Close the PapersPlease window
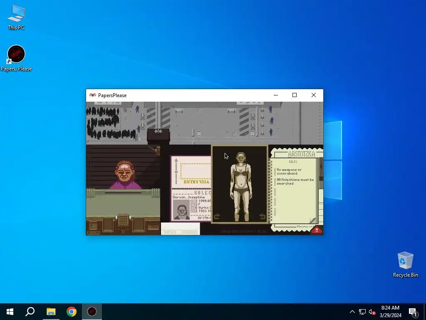 (x=314, y=95)
